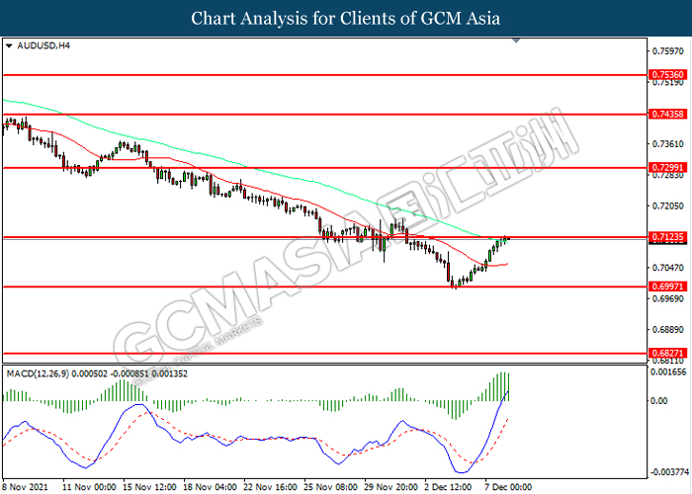Click the 29 Nov 20:00 time label
Image resolution: width=692 pixels, height=494 pixels.
tap(391, 487)
